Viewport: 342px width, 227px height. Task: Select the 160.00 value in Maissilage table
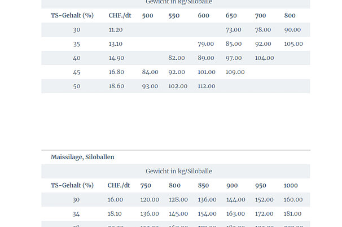click(292, 199)
